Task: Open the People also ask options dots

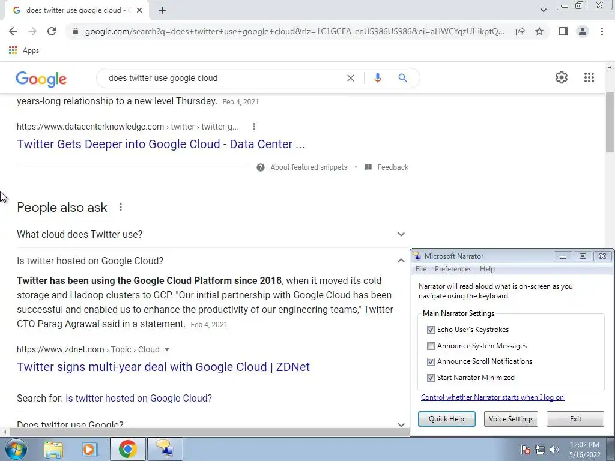Action: coord(120,207)
